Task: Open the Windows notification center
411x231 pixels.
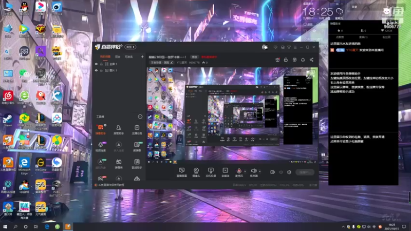Action: pos(404,226)
